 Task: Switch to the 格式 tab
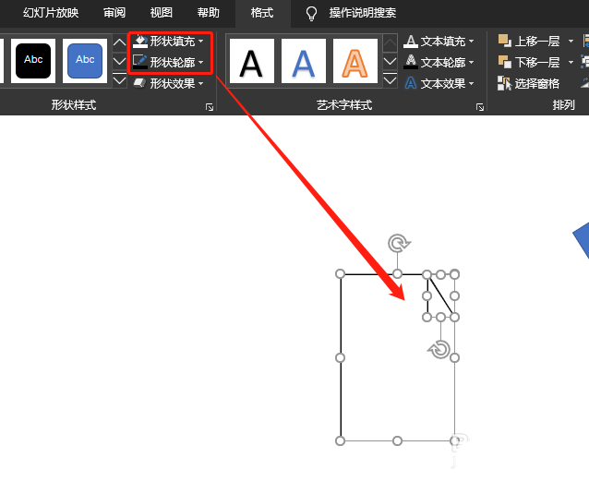tap(262, 13)
